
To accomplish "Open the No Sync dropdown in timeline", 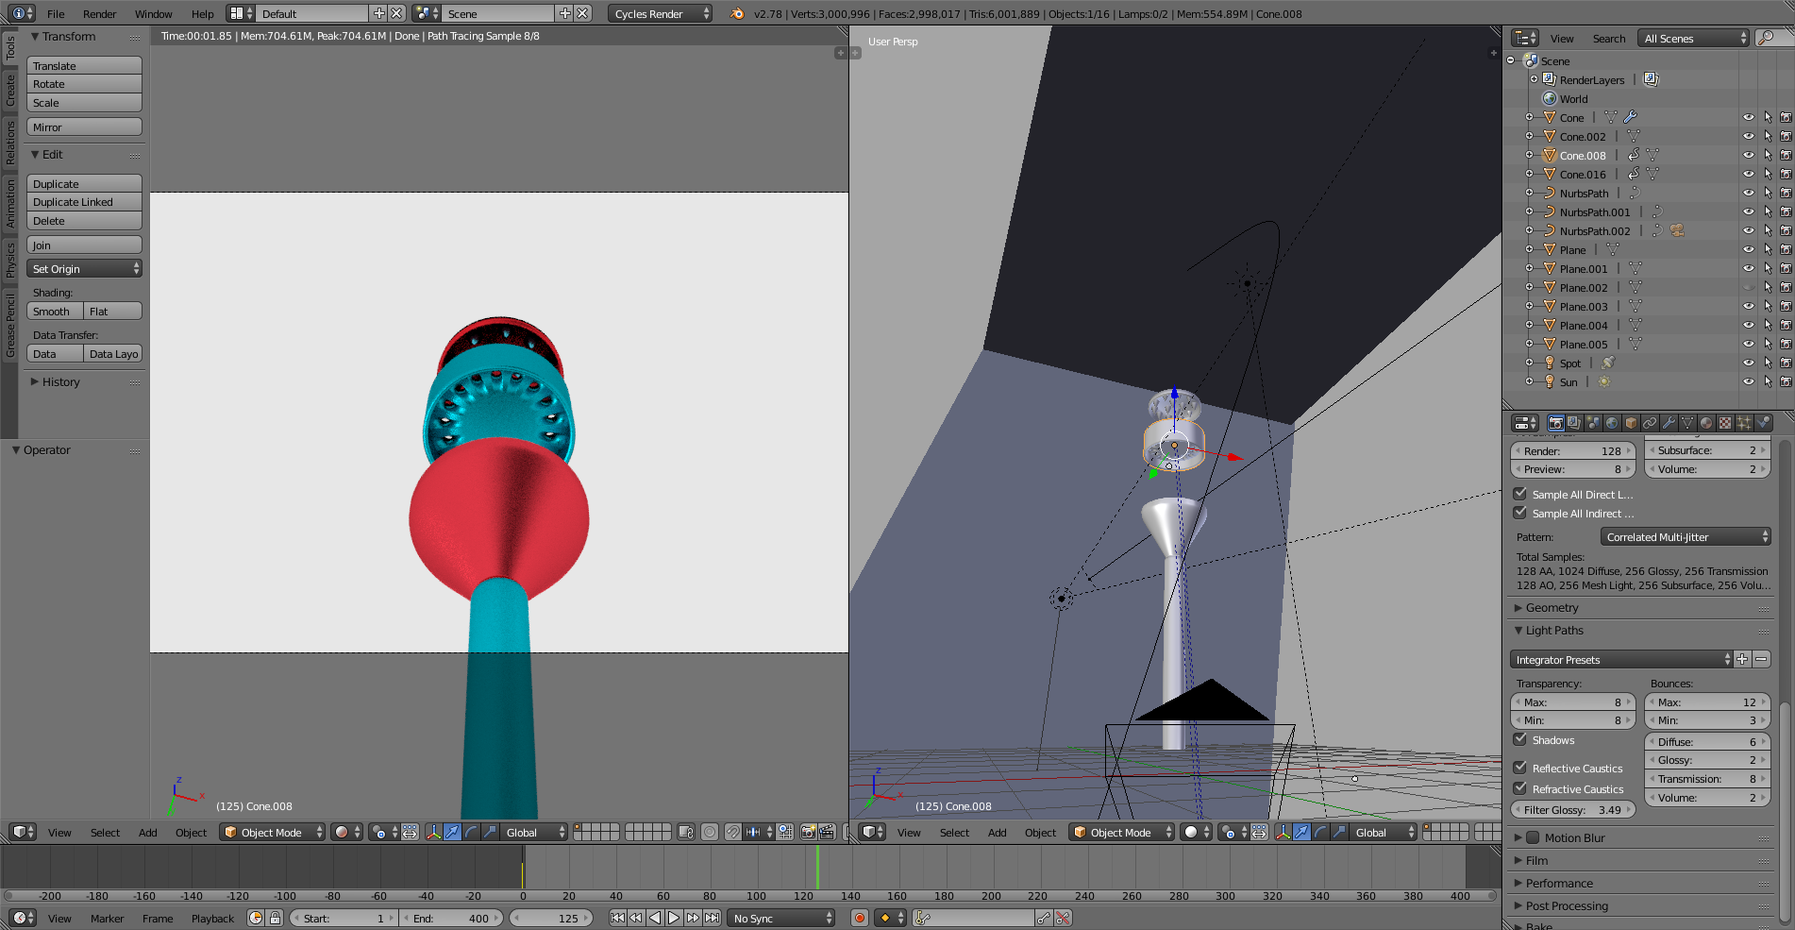I will [781, 918].
